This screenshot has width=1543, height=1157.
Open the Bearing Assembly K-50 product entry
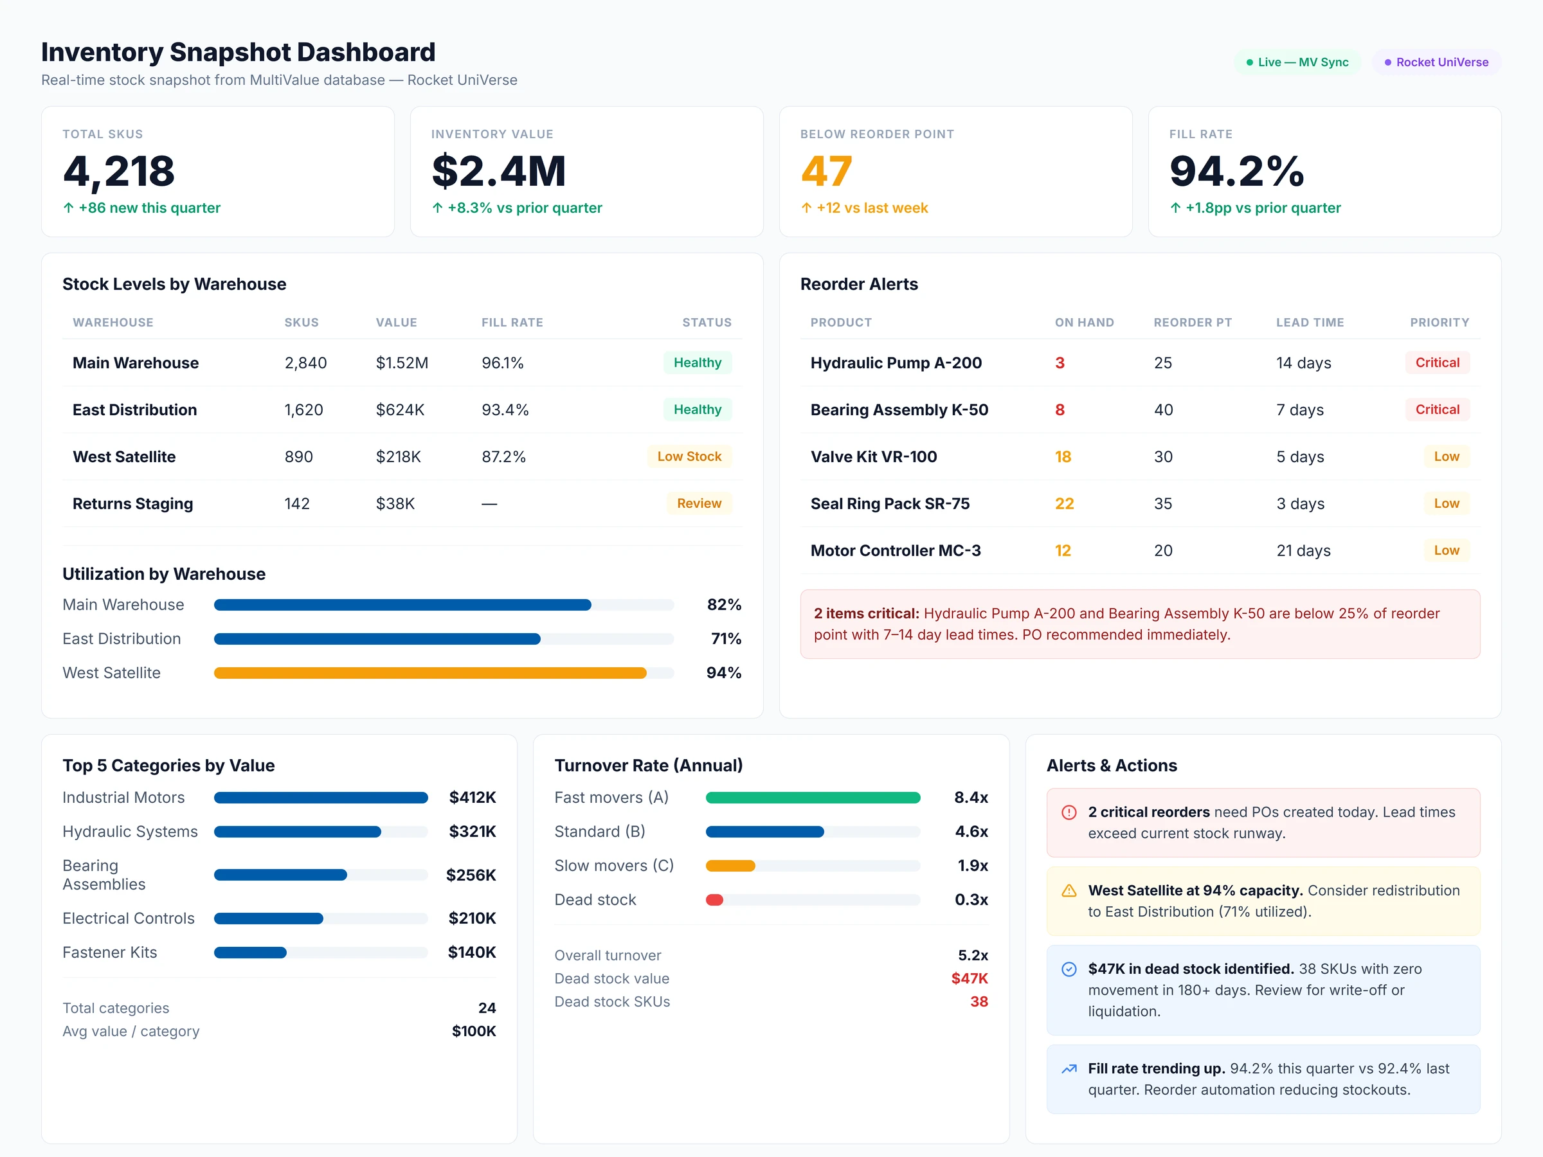899,409
